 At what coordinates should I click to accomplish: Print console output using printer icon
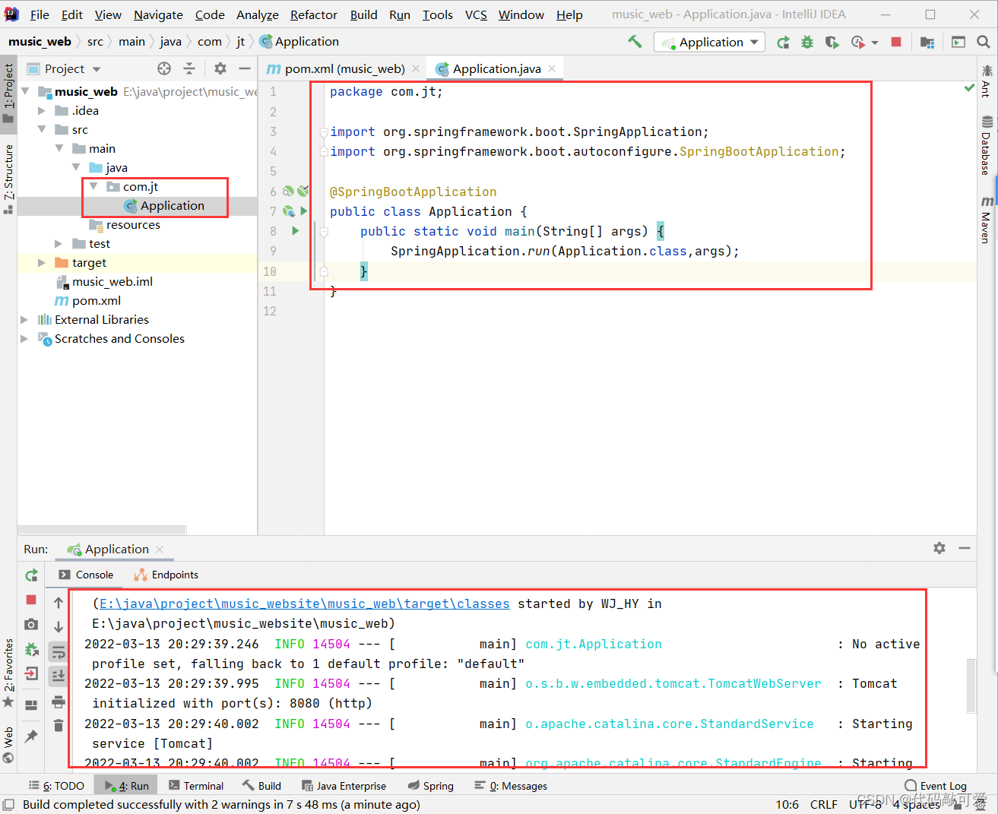[x=59, y=702]
